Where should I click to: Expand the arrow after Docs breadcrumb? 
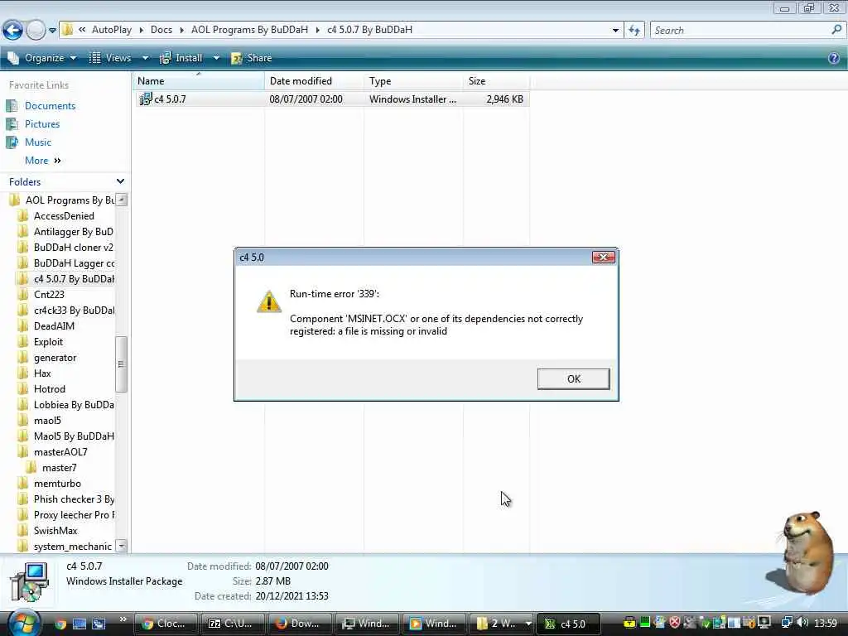[181, 30]
